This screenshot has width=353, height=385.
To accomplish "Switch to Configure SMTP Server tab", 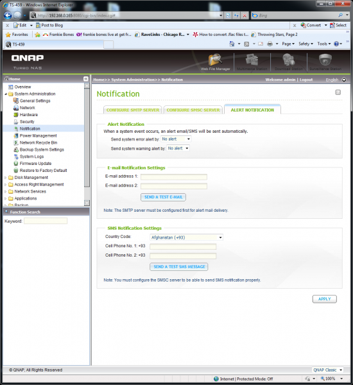I will click(x=133, y=110).
